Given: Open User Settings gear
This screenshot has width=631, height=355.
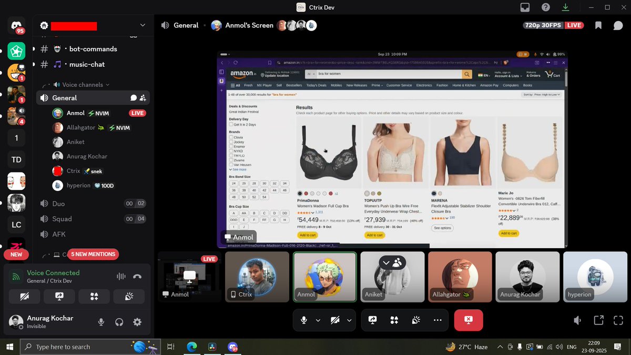Looking at the screenshot, I should coord(137,322).
